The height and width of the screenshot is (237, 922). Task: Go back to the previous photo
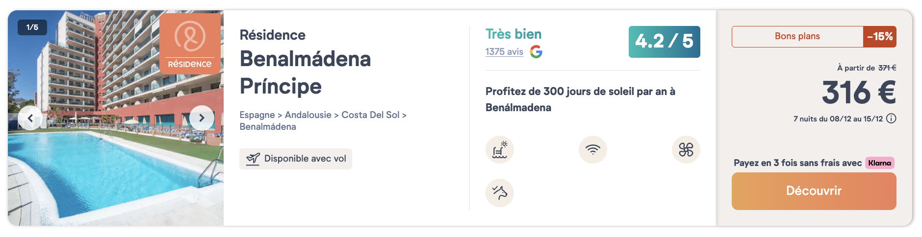pyautogui.click(x=30, y=118)
